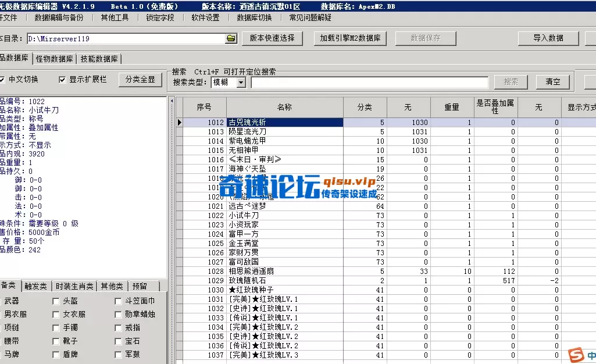Click the 数据保存 button

tap(426, 38)
